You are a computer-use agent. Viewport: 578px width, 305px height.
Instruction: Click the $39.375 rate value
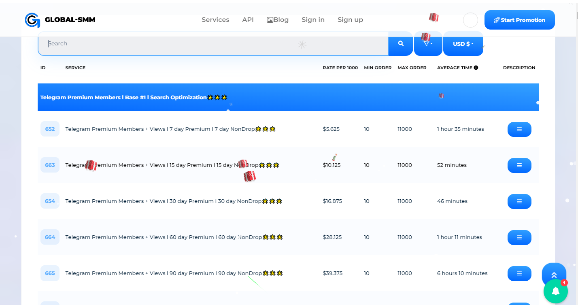click(333, 273)
